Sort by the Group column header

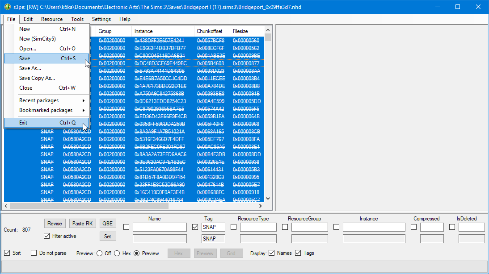point(114,31)
